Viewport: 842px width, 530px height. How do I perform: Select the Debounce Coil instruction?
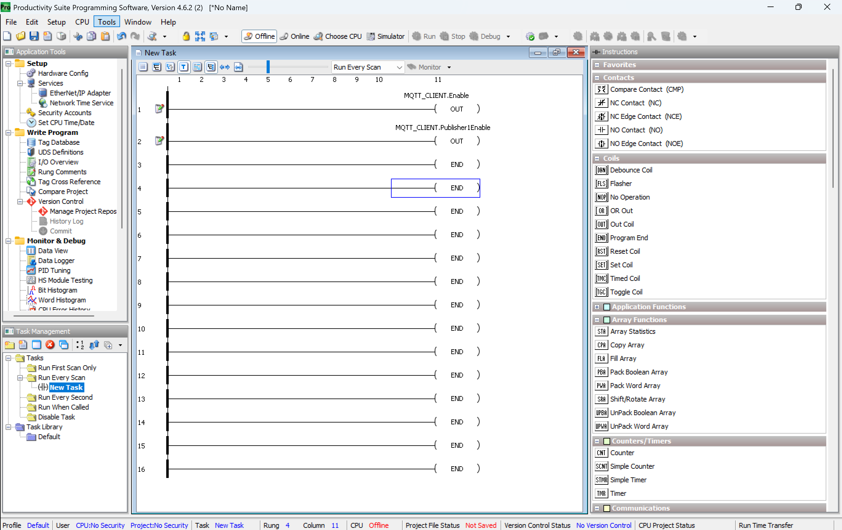(x=623, y=170)
